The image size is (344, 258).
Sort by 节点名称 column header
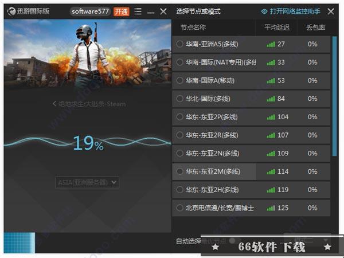(x=193, y=28)
